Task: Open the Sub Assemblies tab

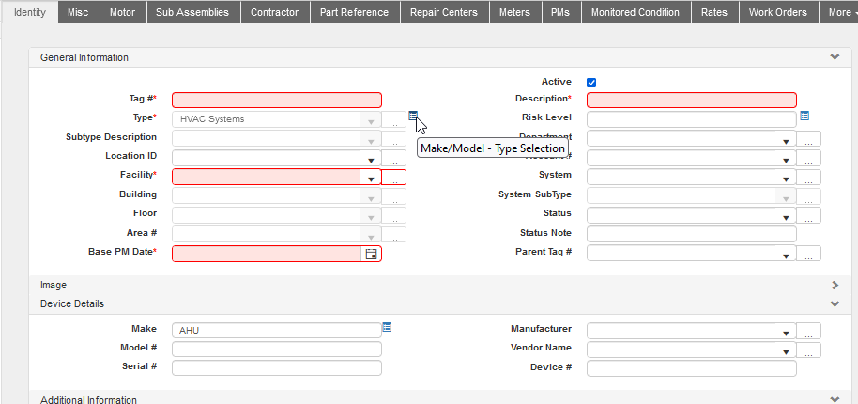Action: click(192, 12)
